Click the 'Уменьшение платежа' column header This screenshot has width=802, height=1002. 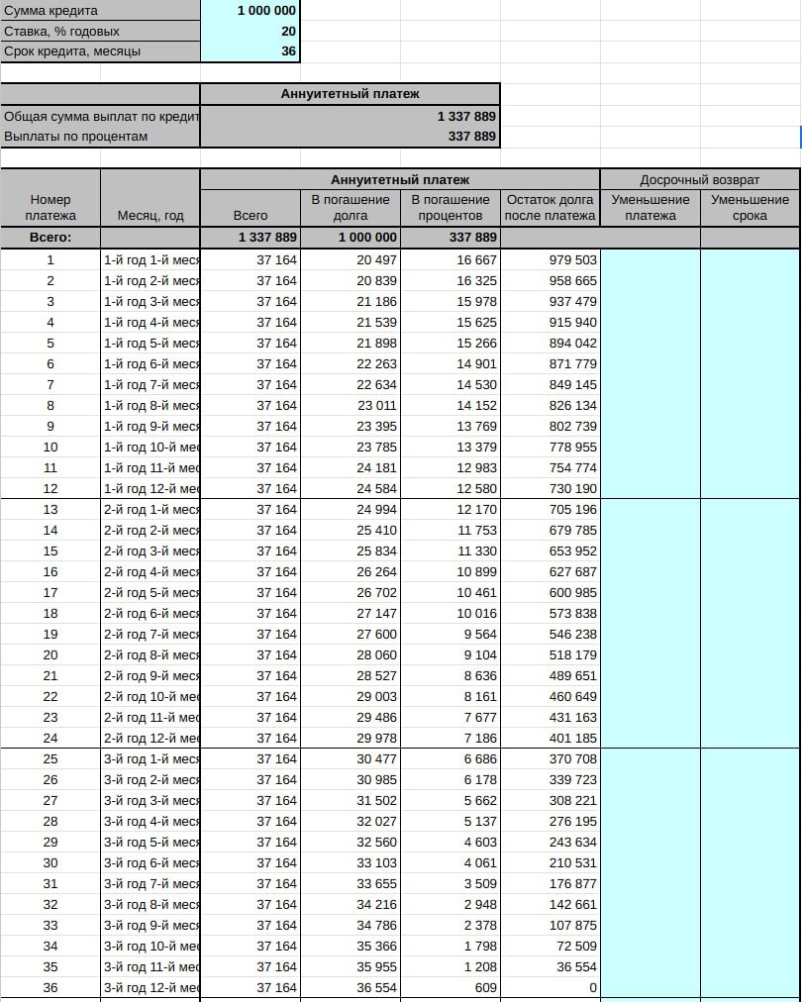[x=650, y=207]
